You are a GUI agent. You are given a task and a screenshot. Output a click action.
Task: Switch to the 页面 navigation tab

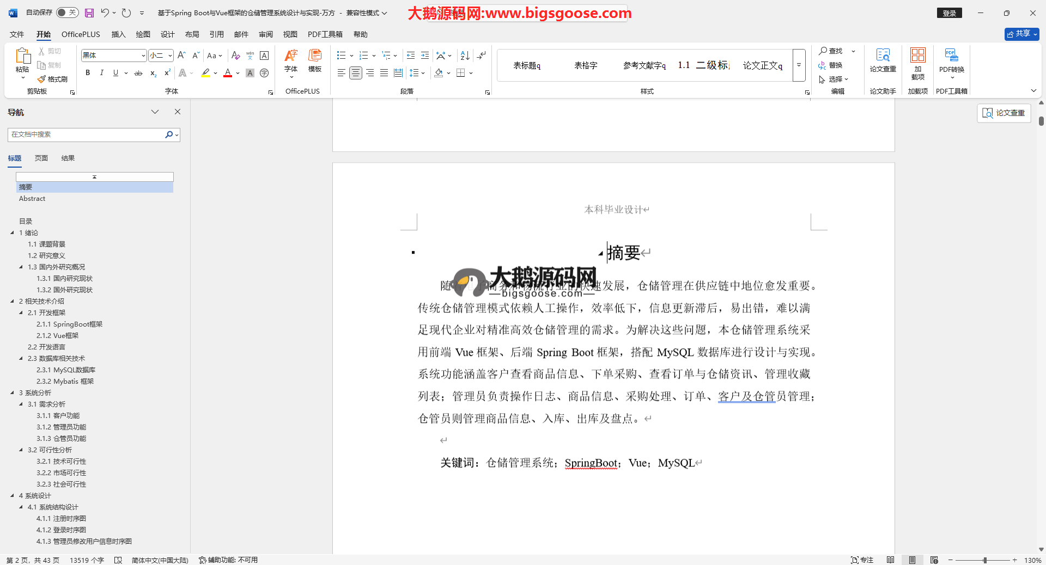coord(41,158)
